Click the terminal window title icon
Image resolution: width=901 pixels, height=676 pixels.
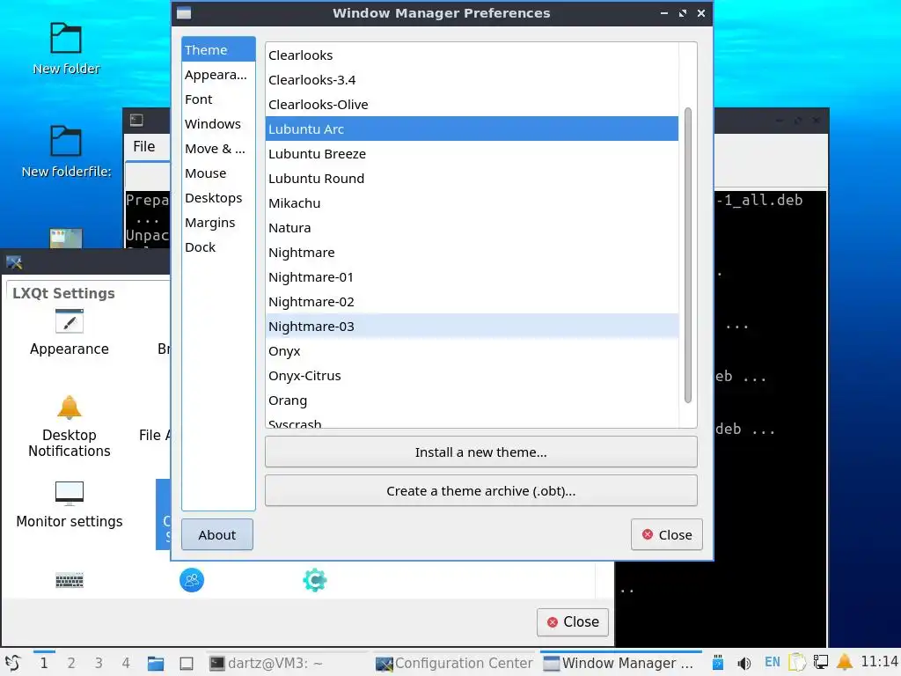136,120
